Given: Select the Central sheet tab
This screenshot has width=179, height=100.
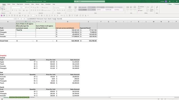Looking at the screenshot, I should click(x=11, y=97).
